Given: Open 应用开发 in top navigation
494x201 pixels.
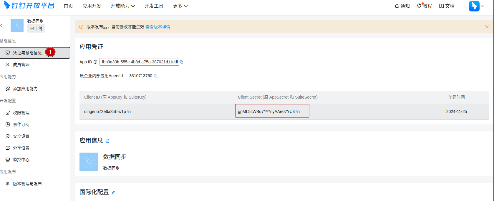Looking at the screenshot, I should (x=92, y=6).
